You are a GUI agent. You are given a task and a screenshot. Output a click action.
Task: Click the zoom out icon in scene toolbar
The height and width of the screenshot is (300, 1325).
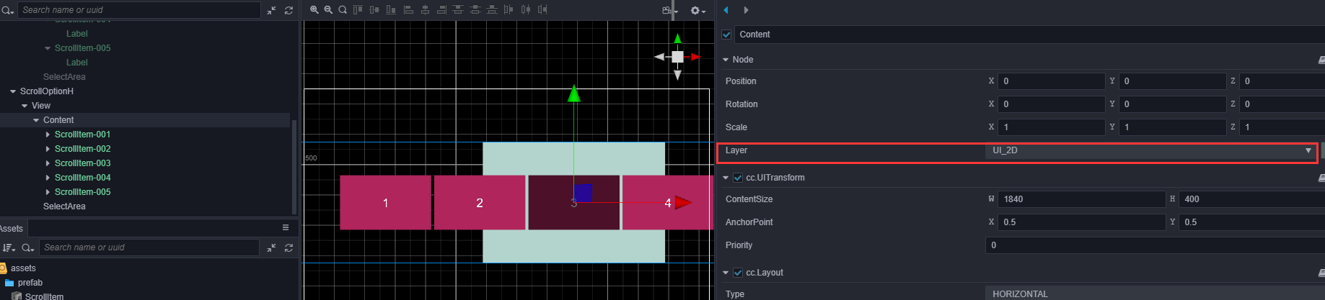click(x=328, y=10)
